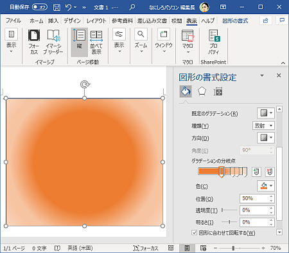
Task: Expand the quick access toolbar overflow chevrons
Action: (x=84, y=8)
